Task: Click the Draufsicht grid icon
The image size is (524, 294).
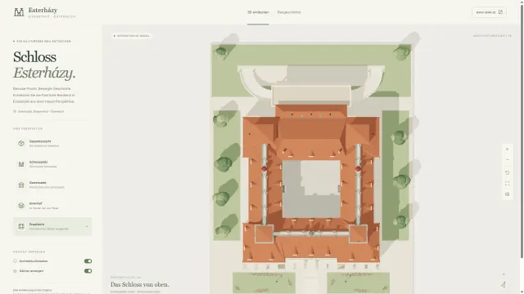Action: (21, 226)
